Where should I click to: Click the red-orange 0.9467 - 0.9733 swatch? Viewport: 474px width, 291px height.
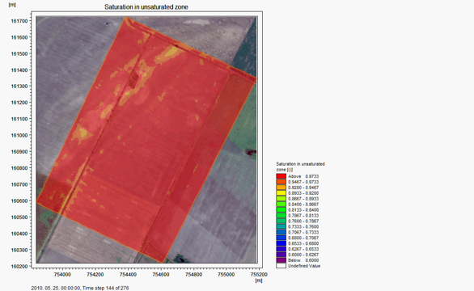(281, 182)
